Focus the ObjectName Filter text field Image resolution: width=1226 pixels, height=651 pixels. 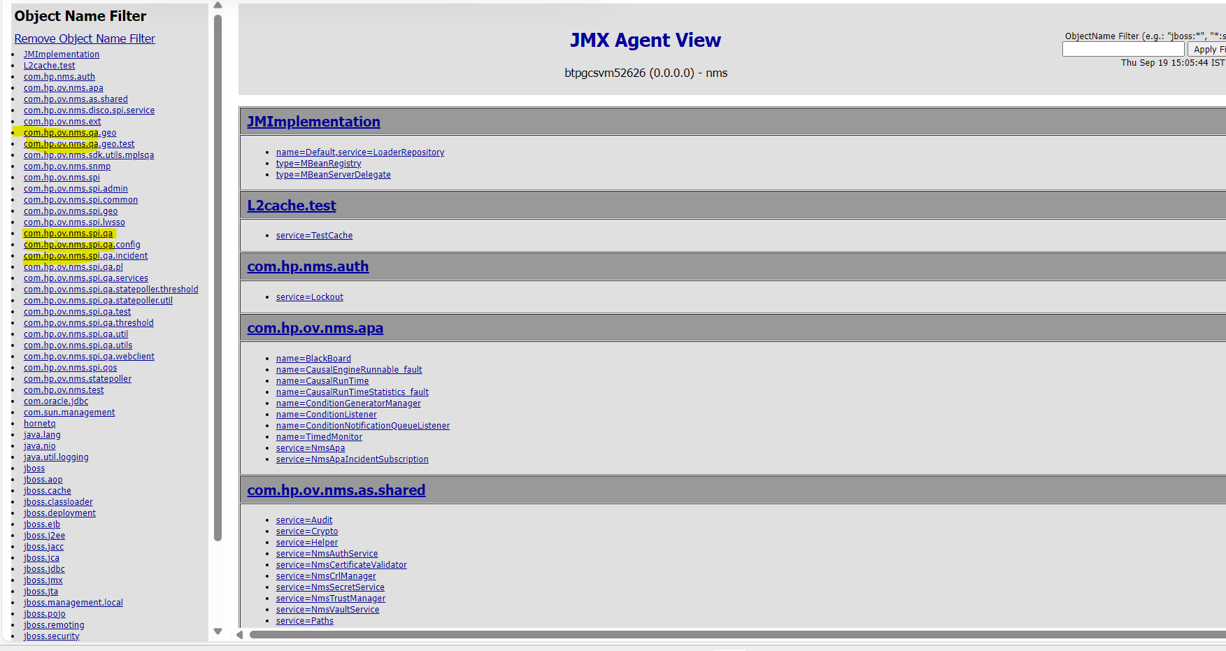pyautogui.click(x=1123, y=50)
